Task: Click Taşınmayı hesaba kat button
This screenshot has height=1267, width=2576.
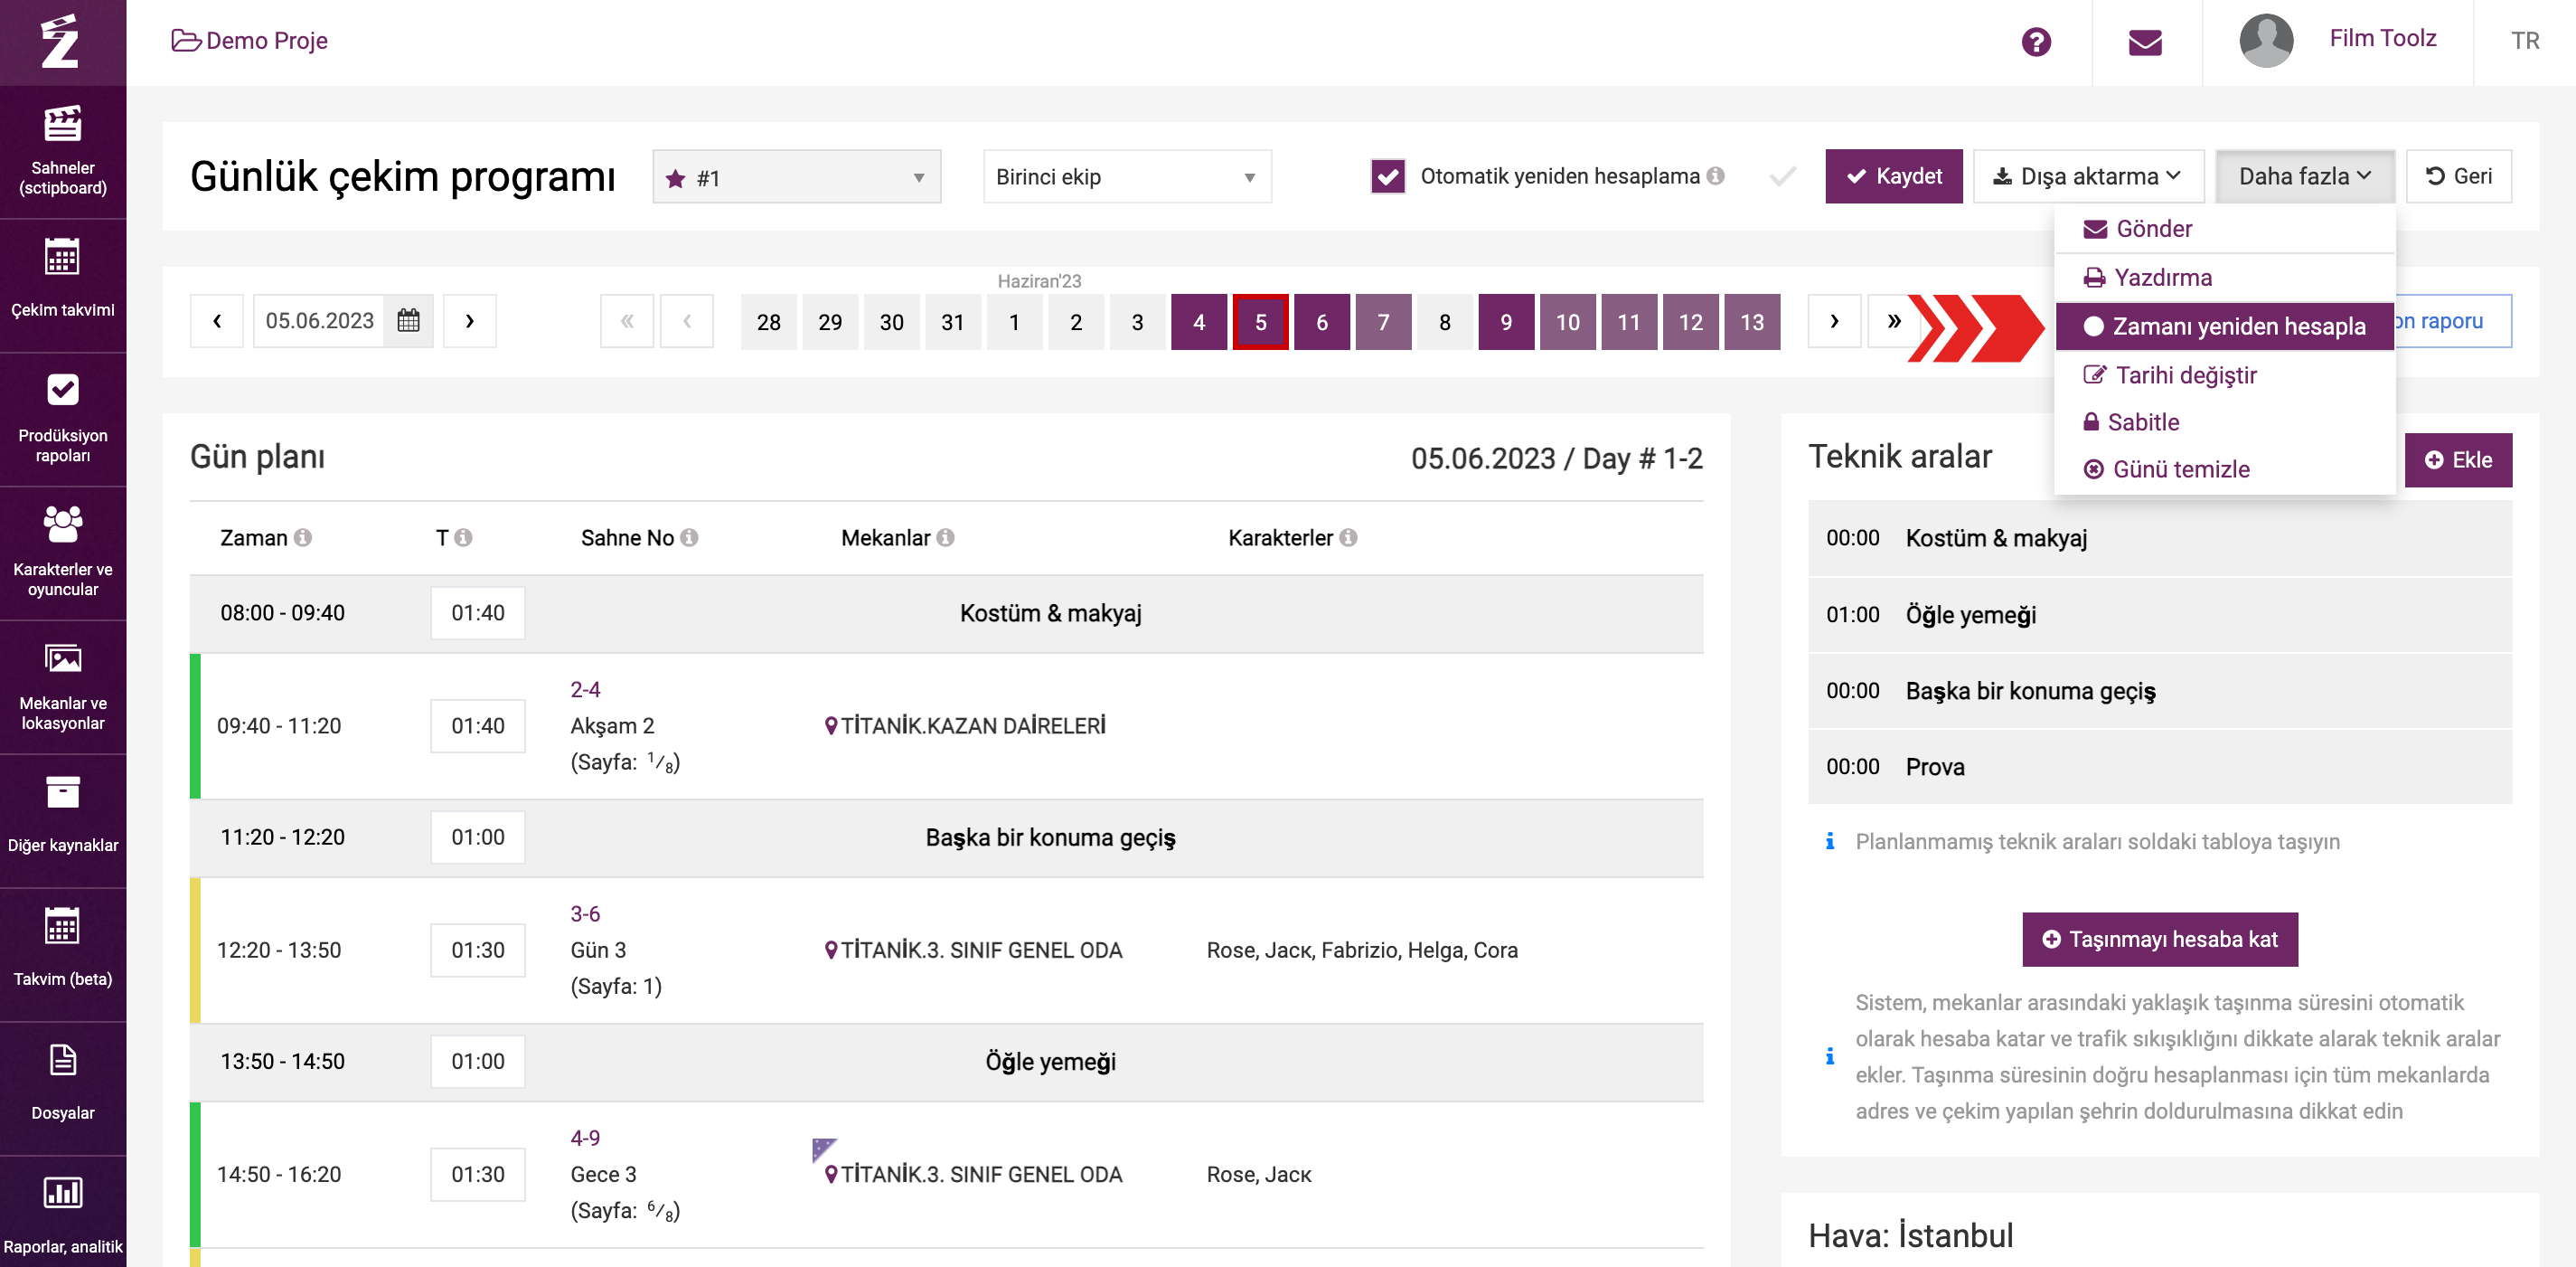Action: pyautogui.click(x=2159, y=939)
